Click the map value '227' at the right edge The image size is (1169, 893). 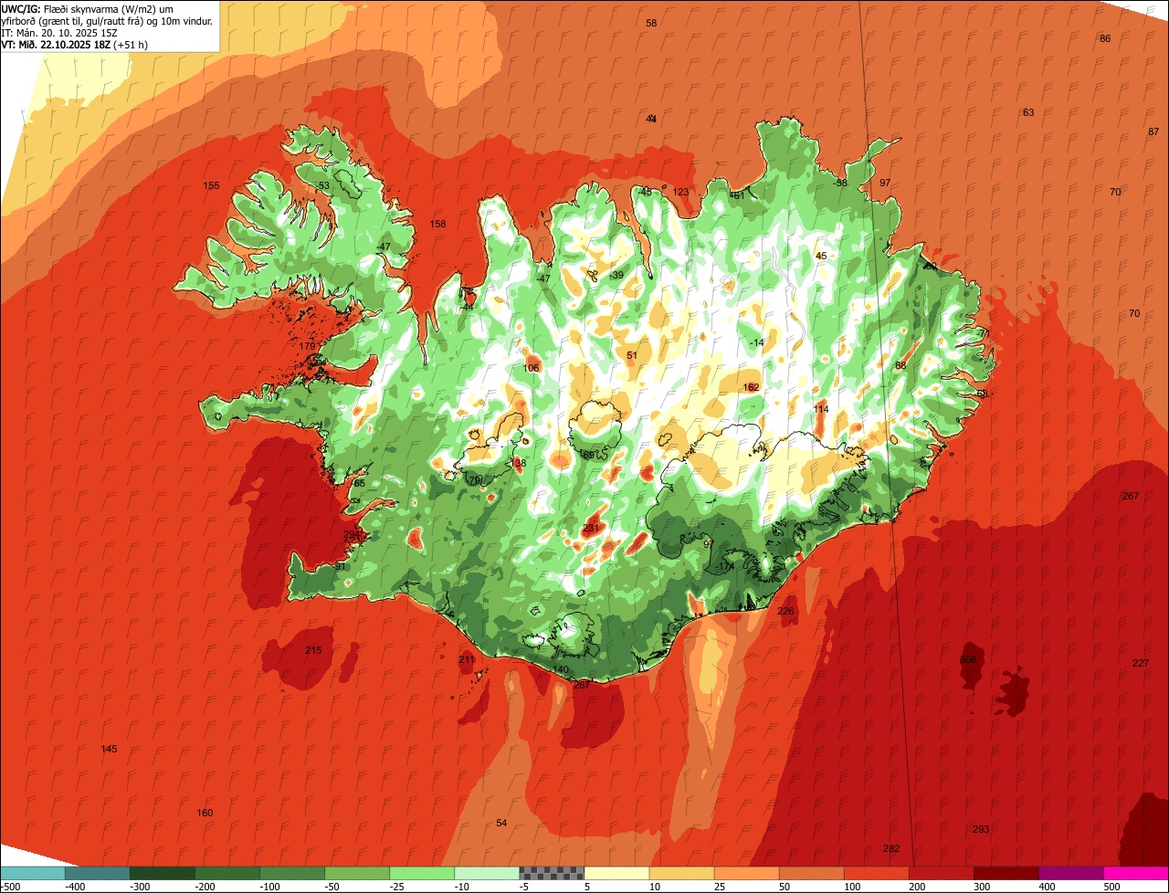pos(1141,663)
